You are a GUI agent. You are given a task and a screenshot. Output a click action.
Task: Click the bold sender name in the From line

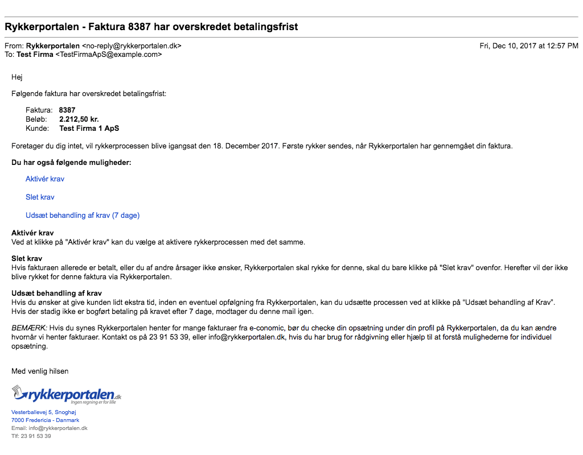click(x=53, y=45)
